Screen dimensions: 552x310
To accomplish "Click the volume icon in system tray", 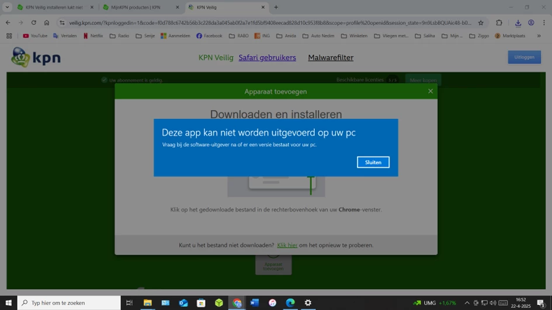I will coord(493,302).
